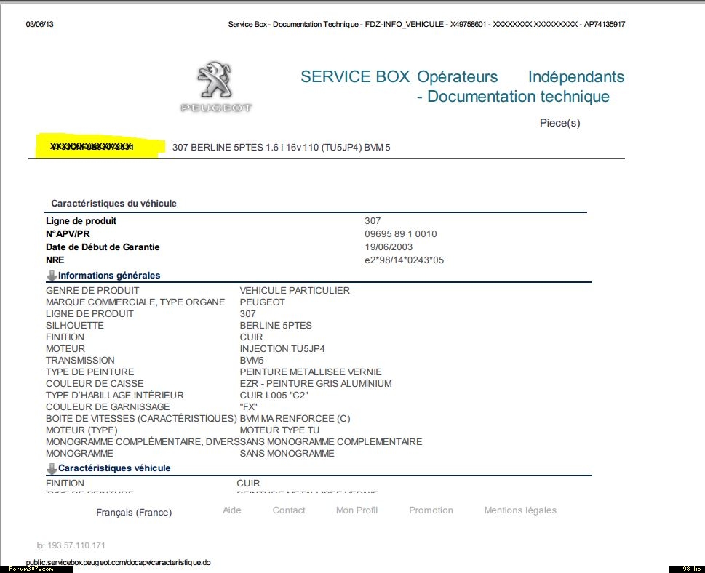The width and height of the screenshot is (705, 573).
Task: Select EZR - PEINTURE GRIS ALUMINIUM value
Action: pyautogui.click(x=316, y=384)
